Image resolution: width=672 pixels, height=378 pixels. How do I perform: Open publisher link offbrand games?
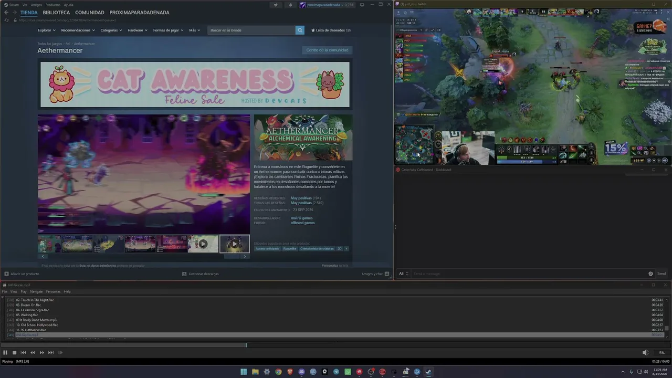[x=303, y=223]
